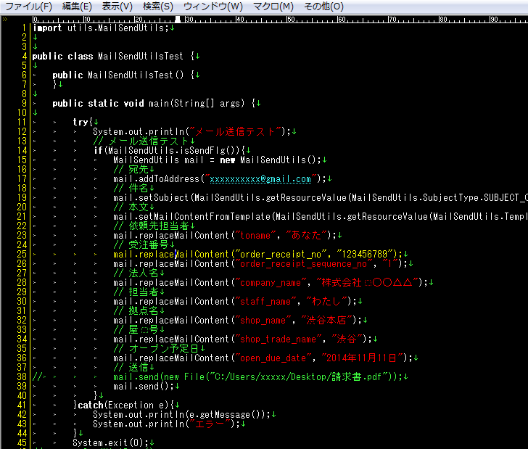Open the 検索(S) menu
This screenshot has height=449, width=528.
click(158, 7)
